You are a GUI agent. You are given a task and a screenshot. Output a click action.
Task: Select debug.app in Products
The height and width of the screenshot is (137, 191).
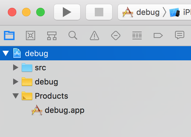point(58,110)
